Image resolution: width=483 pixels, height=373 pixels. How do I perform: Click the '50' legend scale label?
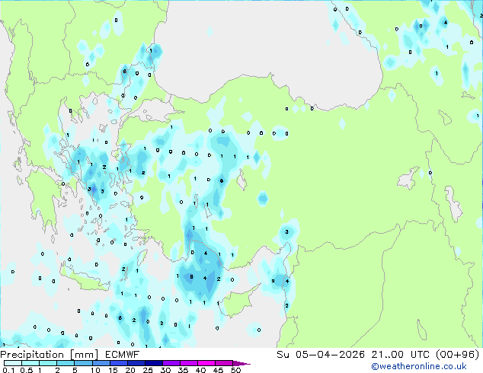click(236, 370)
